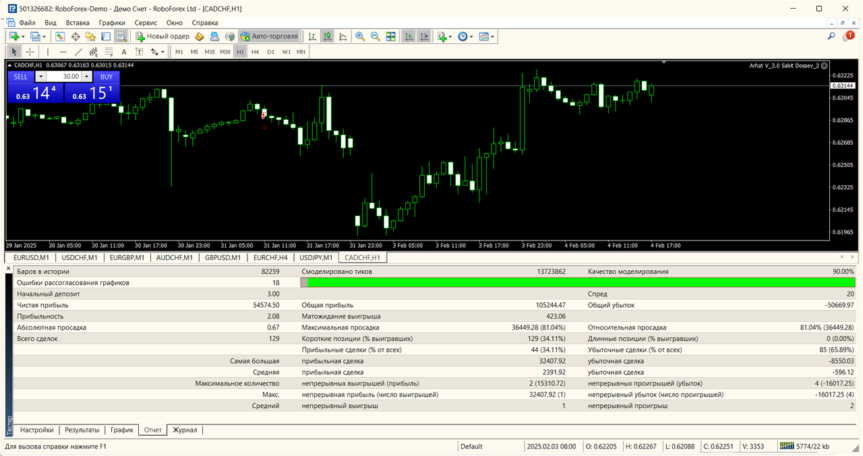Open the tester Журнал tab

tap(185, 430)
